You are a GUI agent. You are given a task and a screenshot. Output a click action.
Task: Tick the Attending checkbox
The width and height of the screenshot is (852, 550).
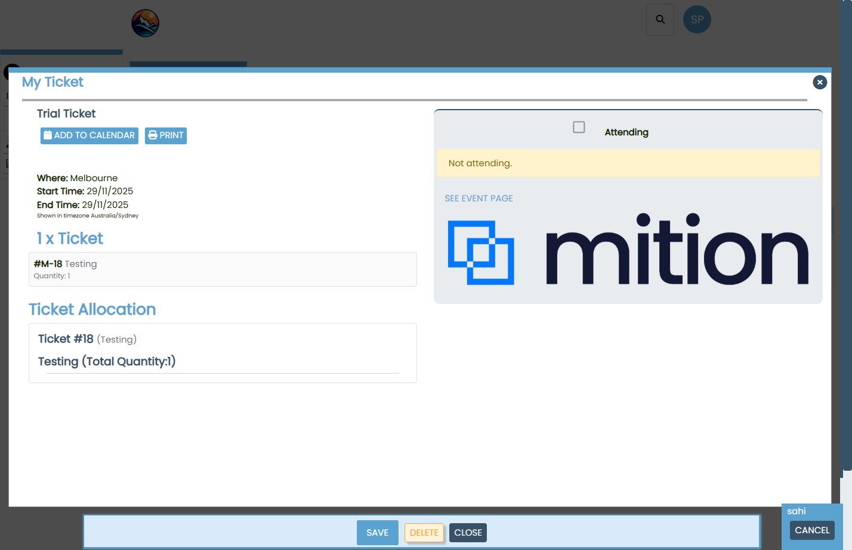point(579,128)
